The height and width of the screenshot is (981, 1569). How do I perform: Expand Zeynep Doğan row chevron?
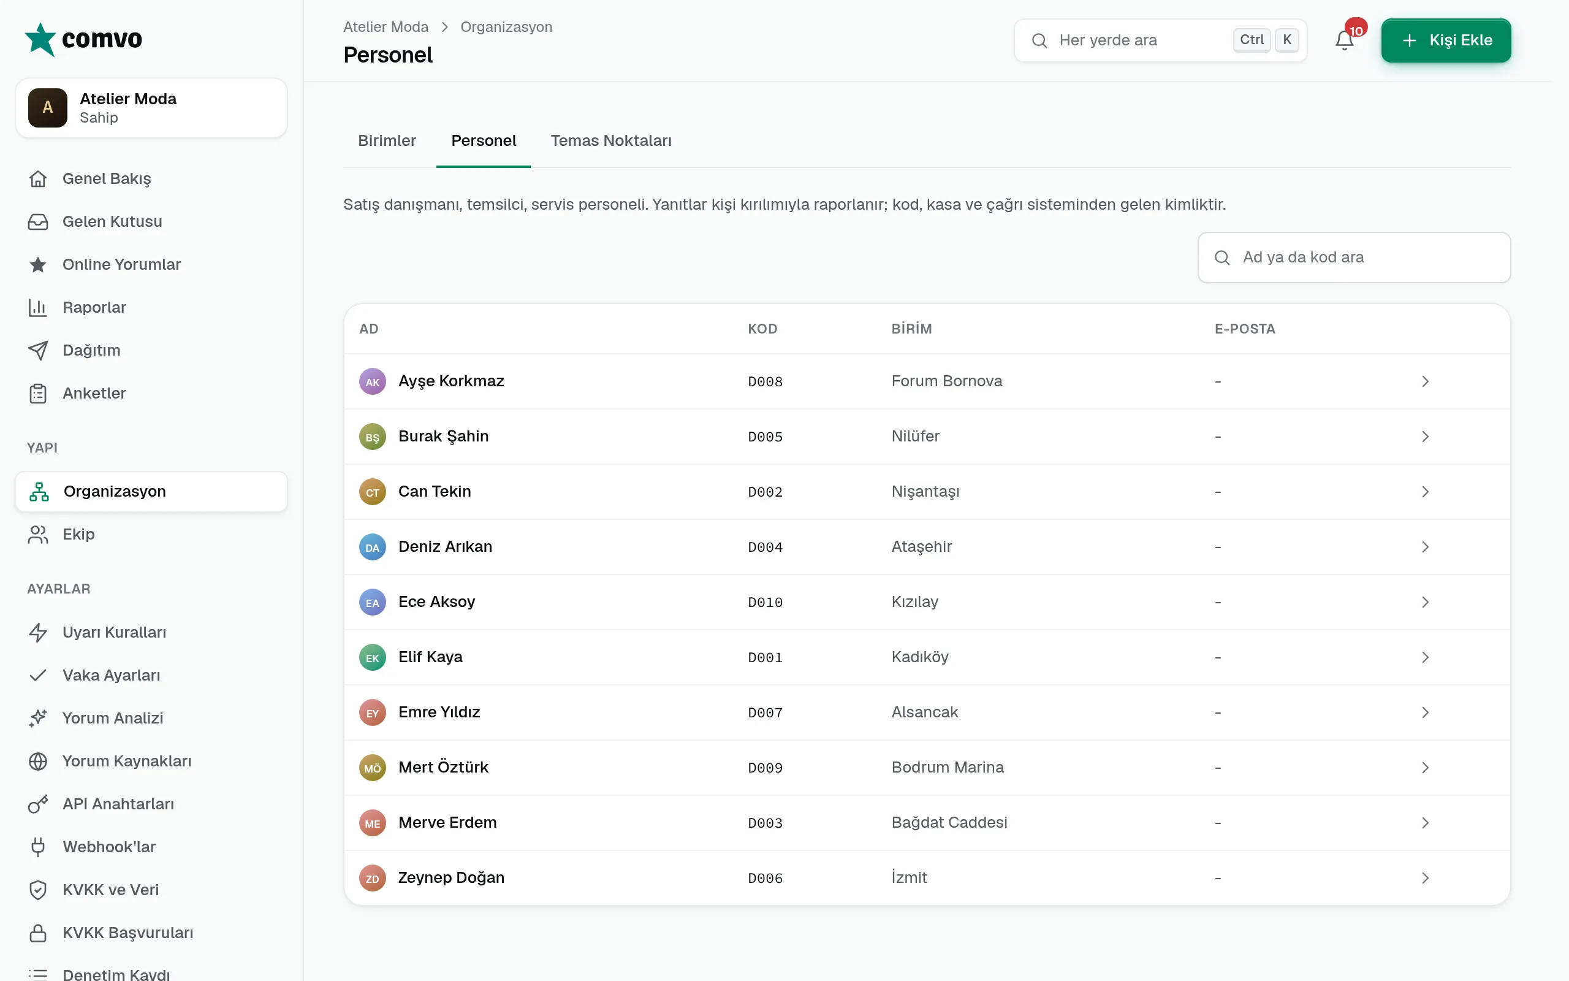[x=1425, y=878]
